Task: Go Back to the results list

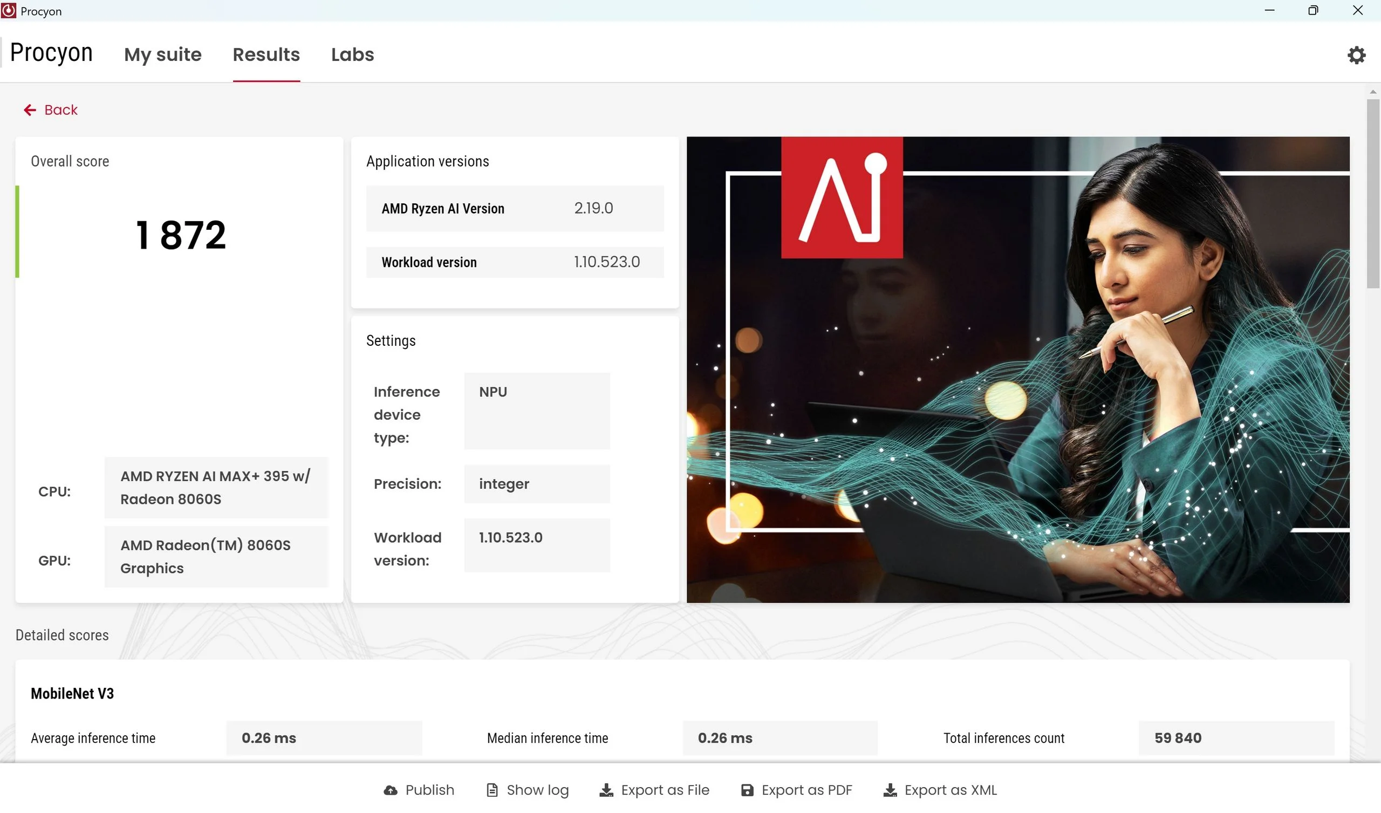Action: point(61,110)
